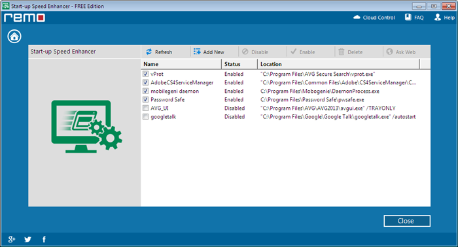Uncheck the vProt checkbox
The width and height of the screenshot is (458, 247).
(x=145, y=74)
